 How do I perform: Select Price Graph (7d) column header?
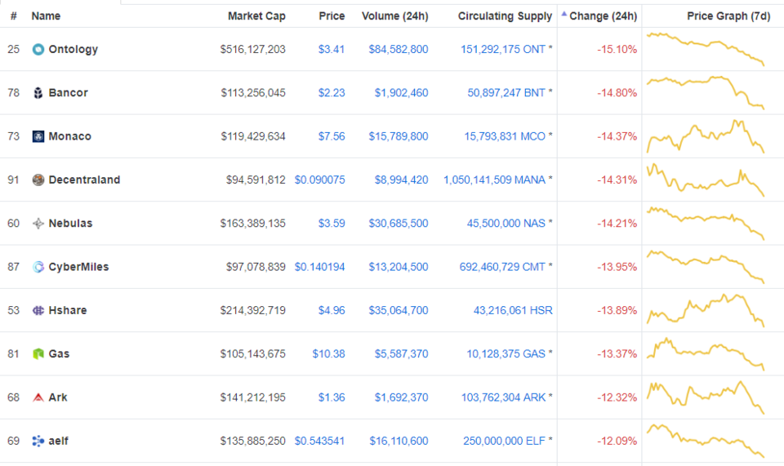[x=728, y=16]
